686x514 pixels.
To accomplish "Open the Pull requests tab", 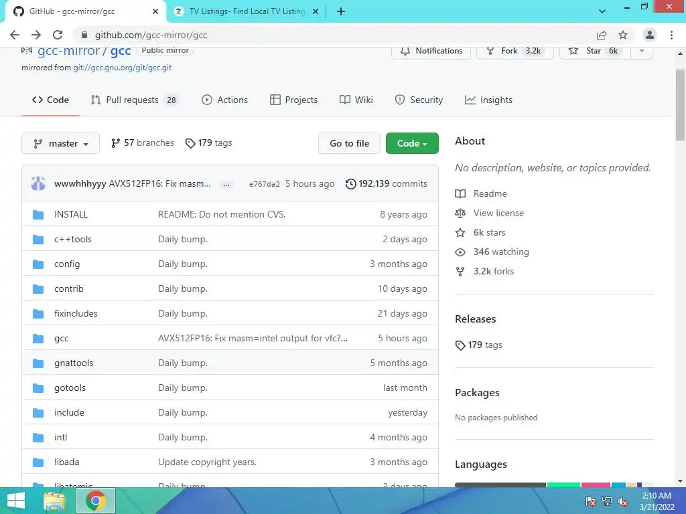I will coord(134,100).
